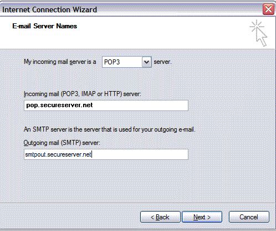The image size is (276, 231).
Task: Cancel the email setup wizard
Action: click(x=249, y=217)
